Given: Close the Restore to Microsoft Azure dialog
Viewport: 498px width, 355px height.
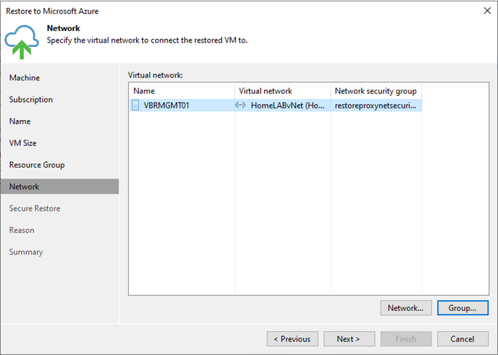Looking at the screenshot, I should coord(487,11).
